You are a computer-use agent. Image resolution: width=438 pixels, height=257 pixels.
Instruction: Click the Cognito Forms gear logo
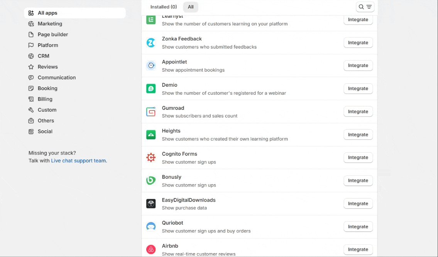click(x=151, y=158)
